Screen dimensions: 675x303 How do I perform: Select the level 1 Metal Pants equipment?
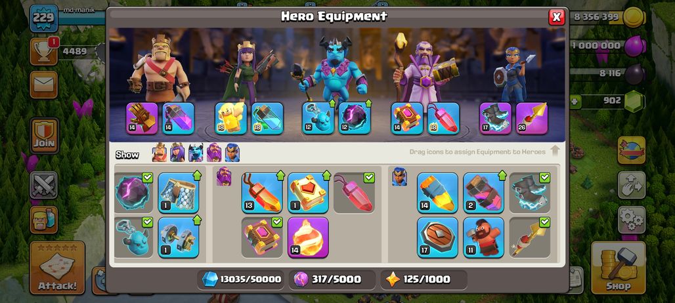point(178,193)
